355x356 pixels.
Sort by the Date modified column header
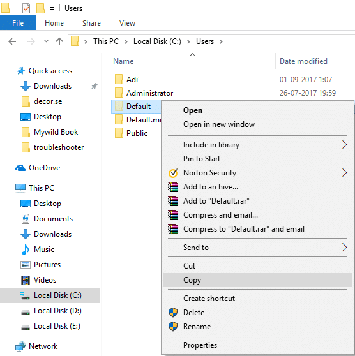coord(303,61)
